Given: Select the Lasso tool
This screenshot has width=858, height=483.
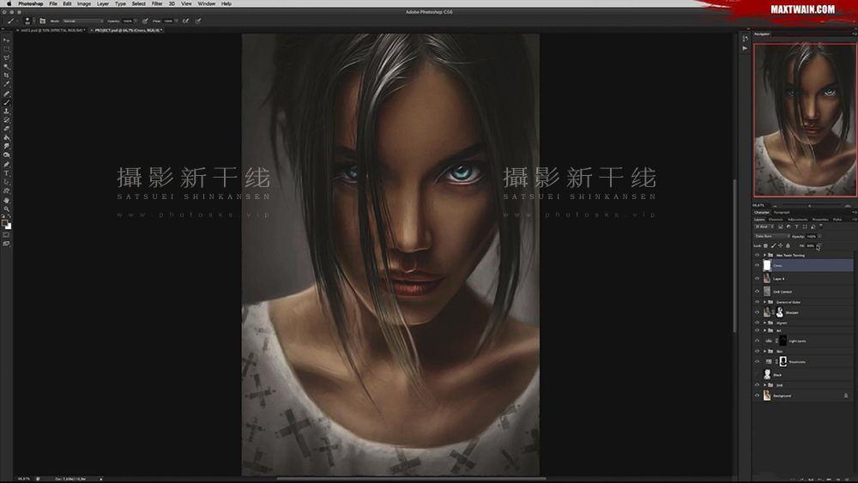Looking at the screenshot, I should tap(7, 57).
